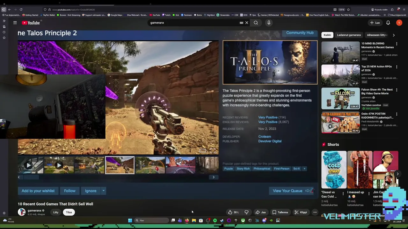This screenshot has height=229, width=408.
Task: Open 10 MIND BLOWING Moments video thumbnail
Action: pos(340,52)
